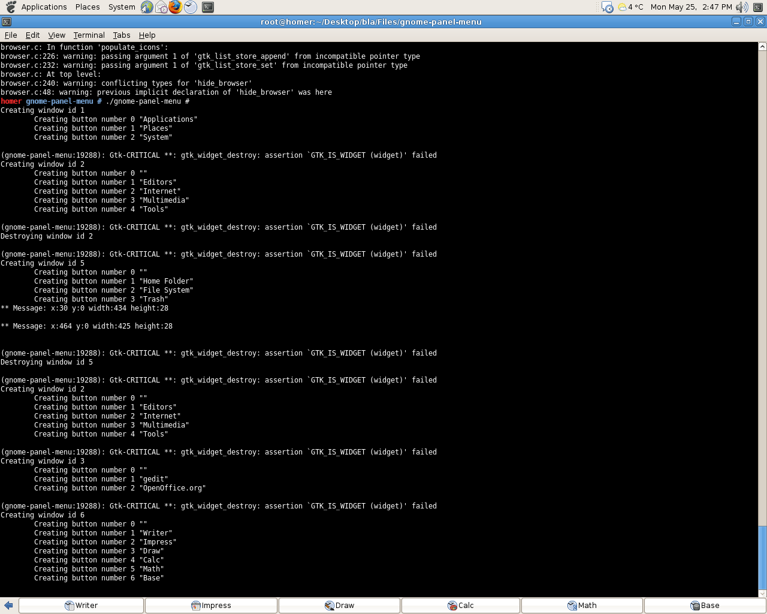
Task: Click terminal line creating button "Draw"
Action: [99, 551]
